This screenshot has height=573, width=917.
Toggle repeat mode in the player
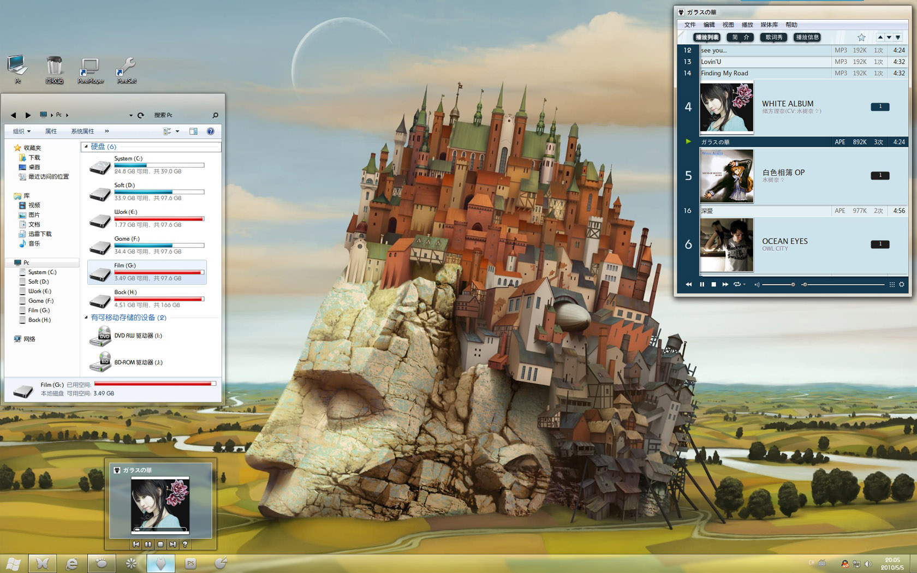click(x=737, y=284)
